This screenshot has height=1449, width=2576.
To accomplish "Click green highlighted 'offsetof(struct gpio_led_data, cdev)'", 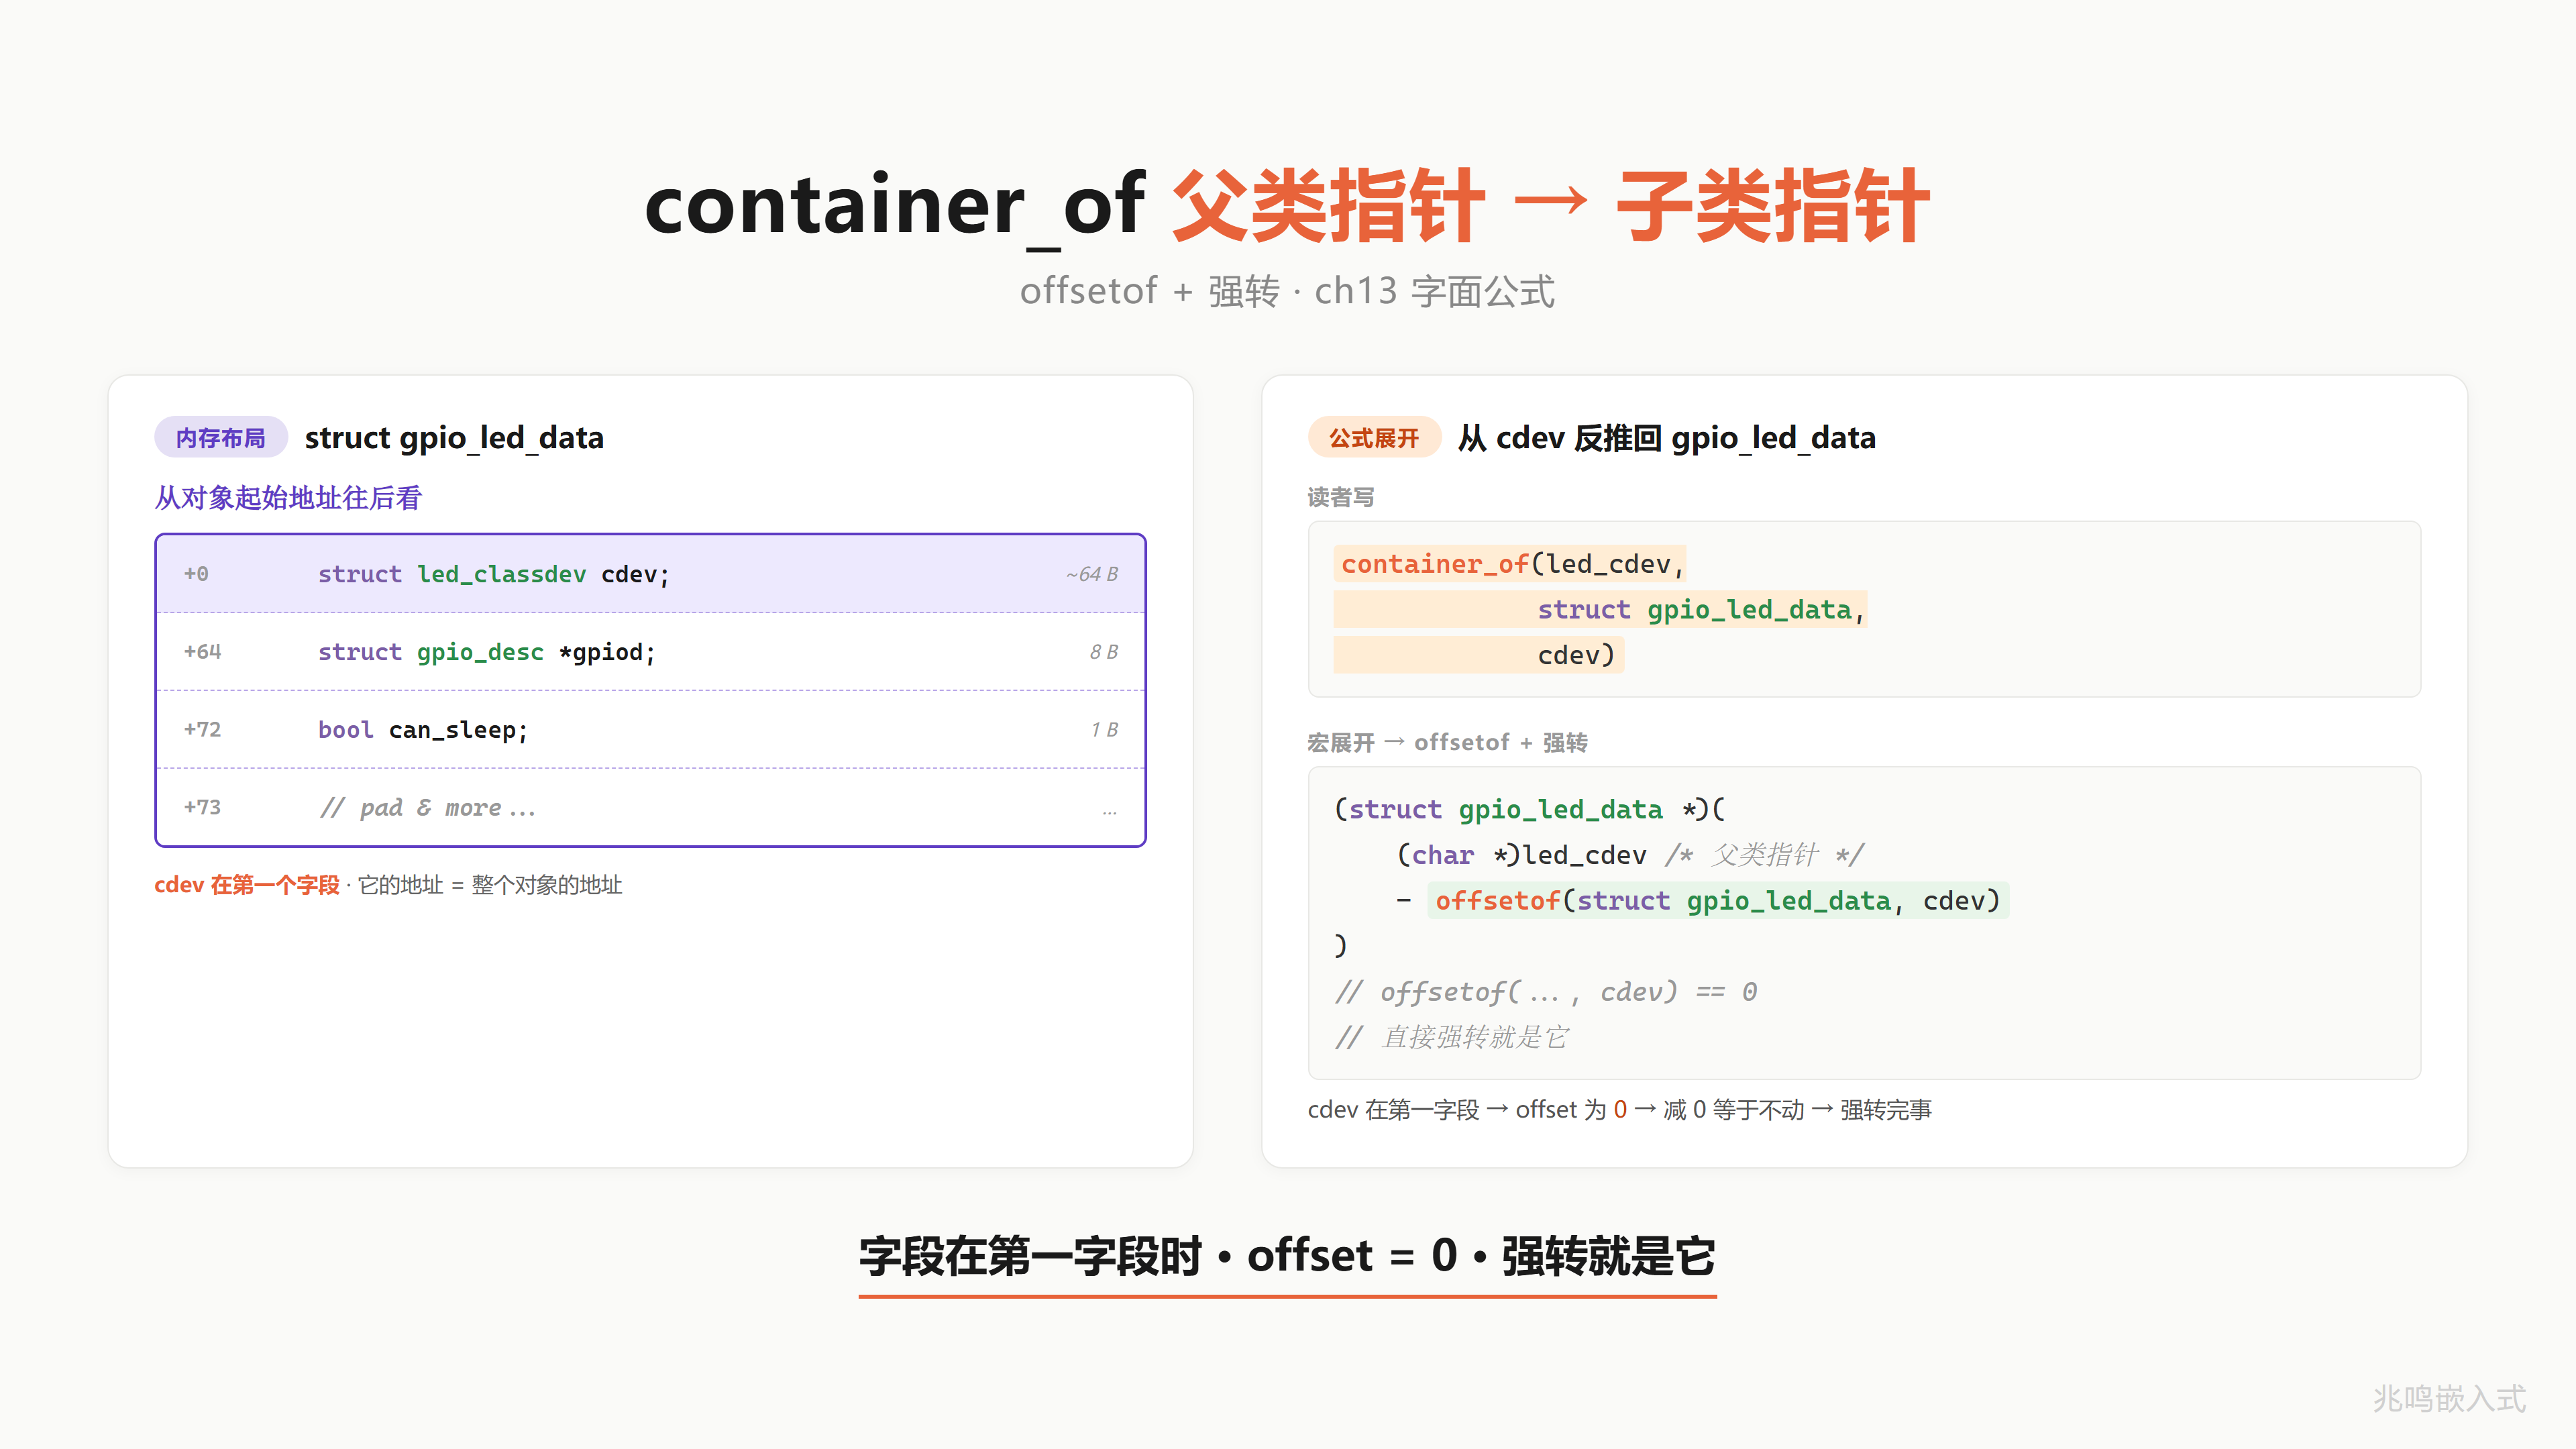I will tap(1717, 901).
